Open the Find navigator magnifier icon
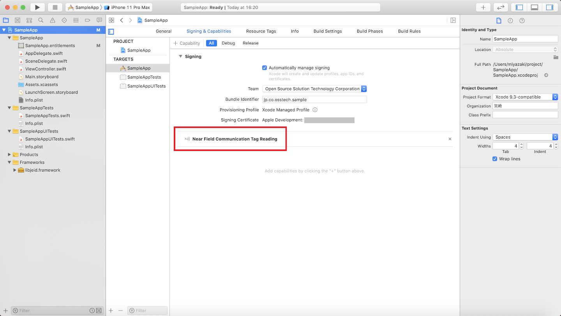Image resolution: width=561 pixels, height=316 pixels. click(41, 20)
